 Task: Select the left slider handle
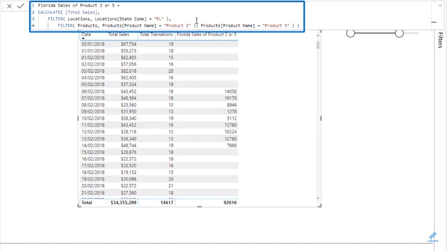(x=350, y=34)
